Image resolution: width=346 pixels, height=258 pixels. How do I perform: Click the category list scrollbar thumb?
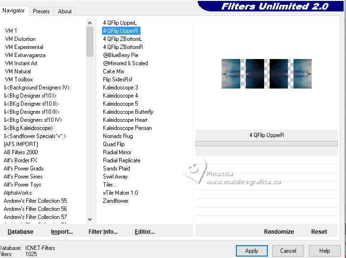point(90,41)
